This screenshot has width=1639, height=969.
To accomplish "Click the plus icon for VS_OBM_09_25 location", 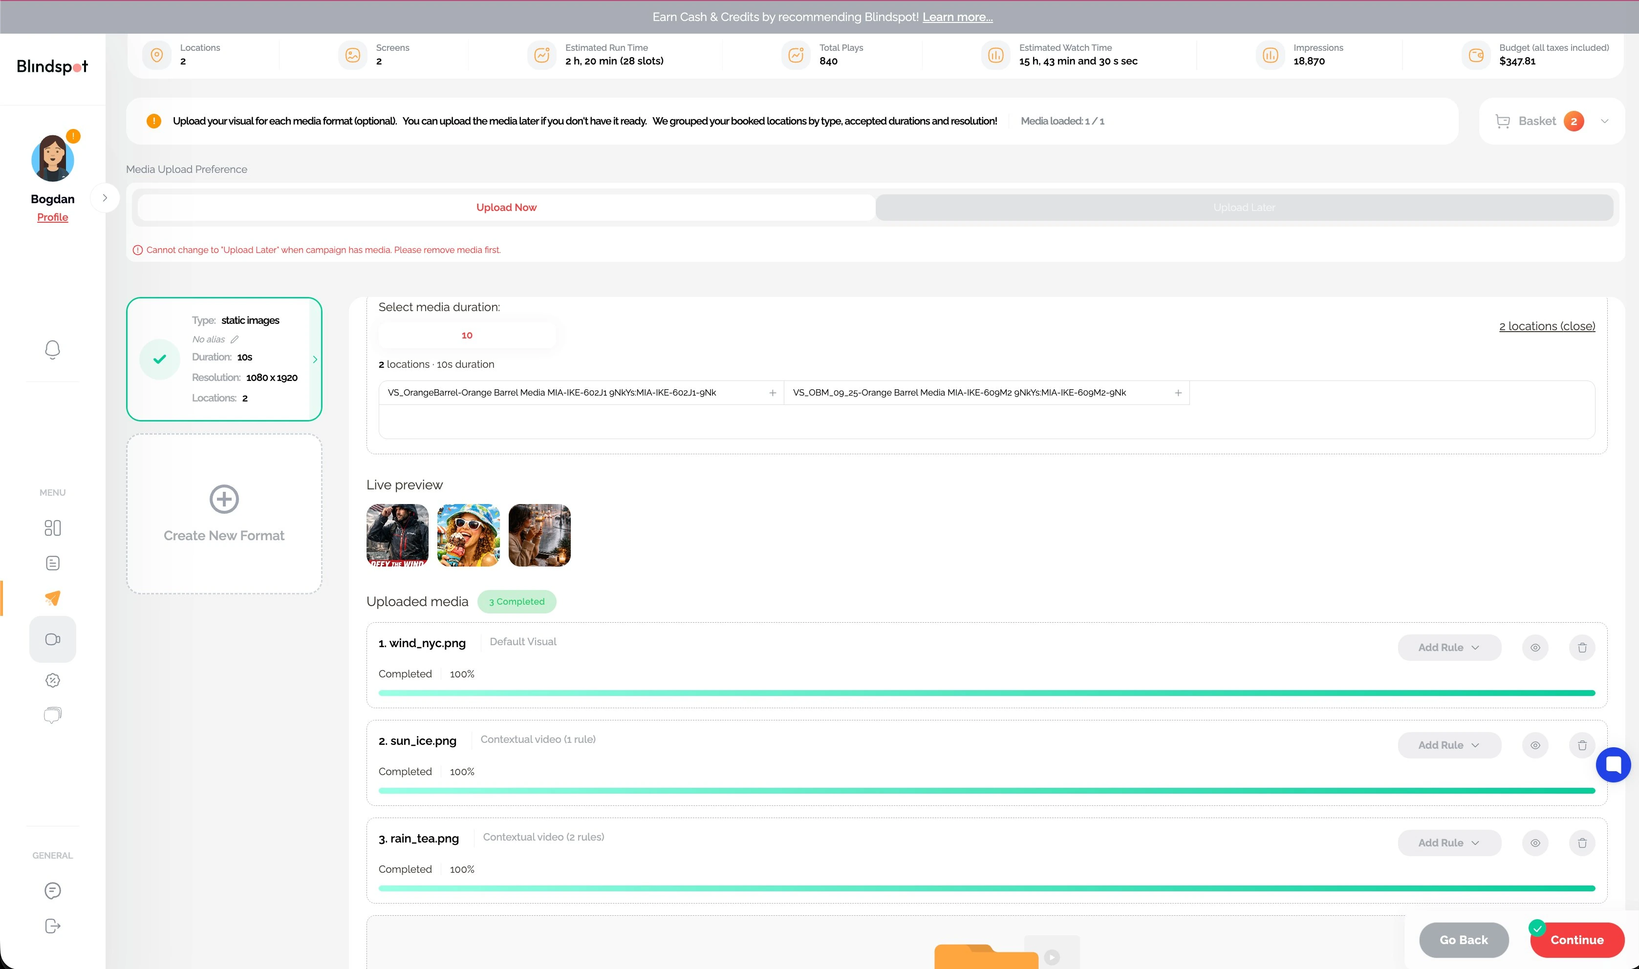I will 1178,392.
